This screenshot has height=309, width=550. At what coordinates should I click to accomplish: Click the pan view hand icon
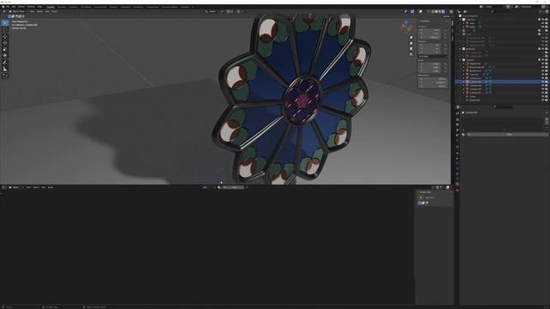411,43
